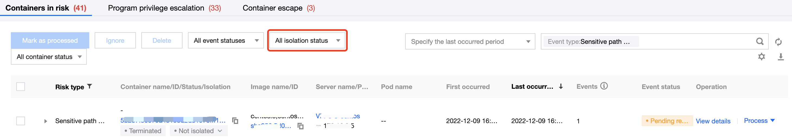This screenshot has width=792, height=138.
Task: Click the Mark as processed button
Action: click(x=50, y=41)
